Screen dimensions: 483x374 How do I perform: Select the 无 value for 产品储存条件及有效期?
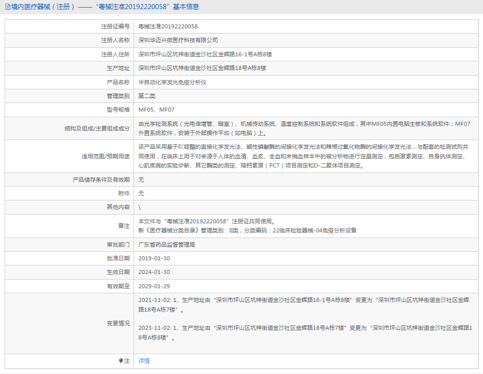pyautogui.click(x=141, y=180)
